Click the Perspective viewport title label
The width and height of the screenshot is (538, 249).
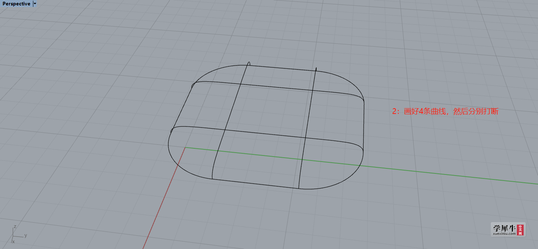16,4
